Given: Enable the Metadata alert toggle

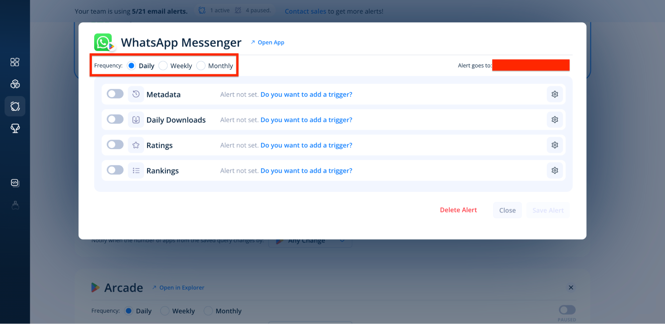Looking at the screenshot, I should [x=115, y=94].
